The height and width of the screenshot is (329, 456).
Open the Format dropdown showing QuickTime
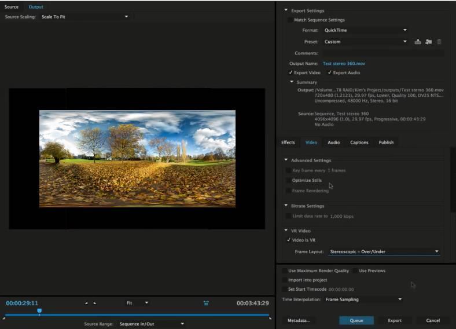pyautogui.click(x=365, y=30)
